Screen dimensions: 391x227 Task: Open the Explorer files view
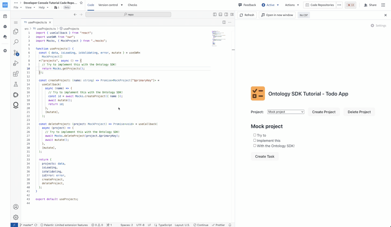pos(16,31)
